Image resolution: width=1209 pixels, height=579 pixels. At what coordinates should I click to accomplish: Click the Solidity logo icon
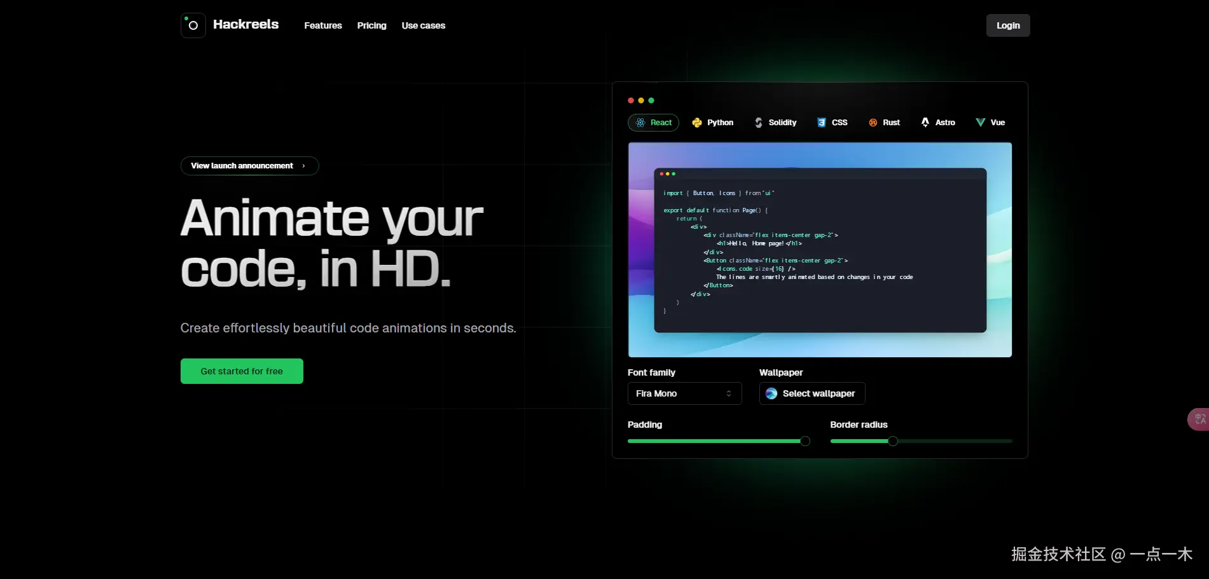[759, 123]
